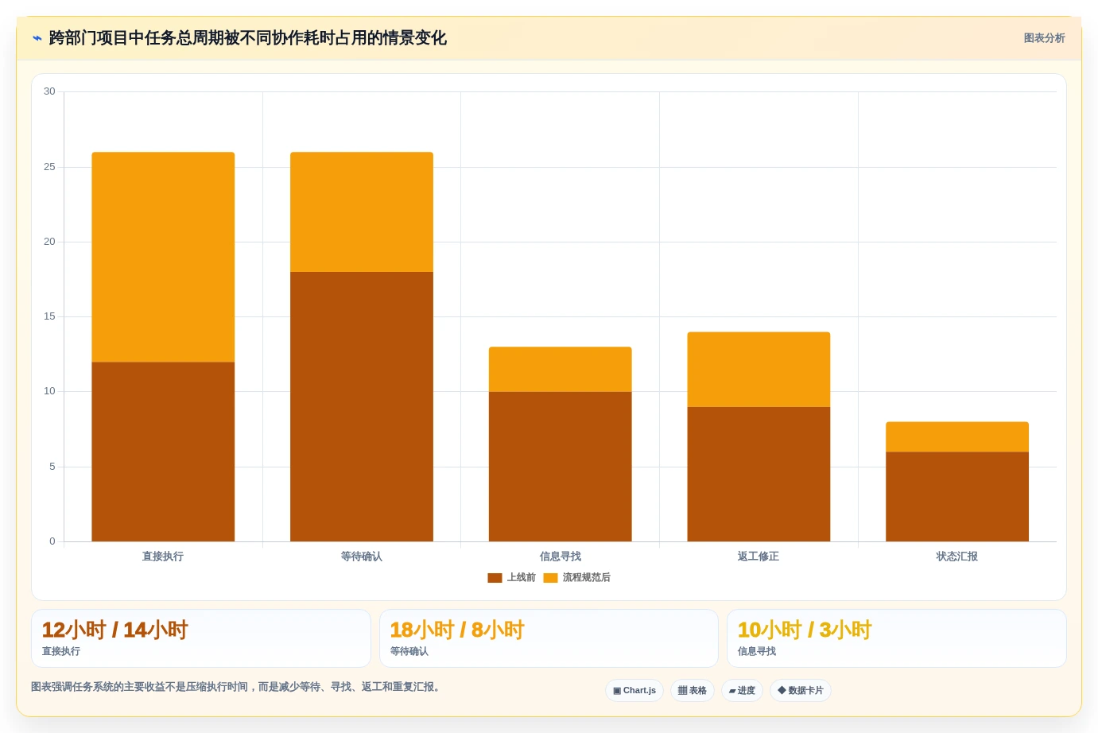
Task: Click the 流程规范后 legend label text
Action: click(587, 578)
